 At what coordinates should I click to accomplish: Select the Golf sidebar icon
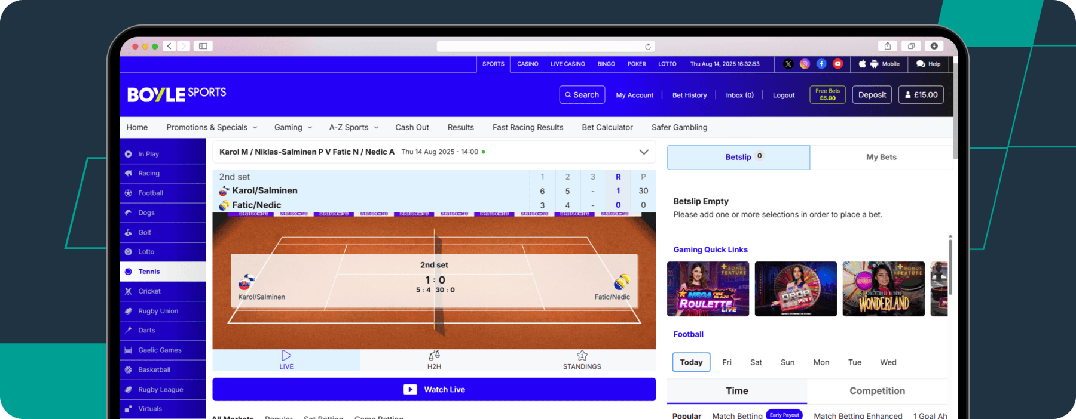[128, 232]
